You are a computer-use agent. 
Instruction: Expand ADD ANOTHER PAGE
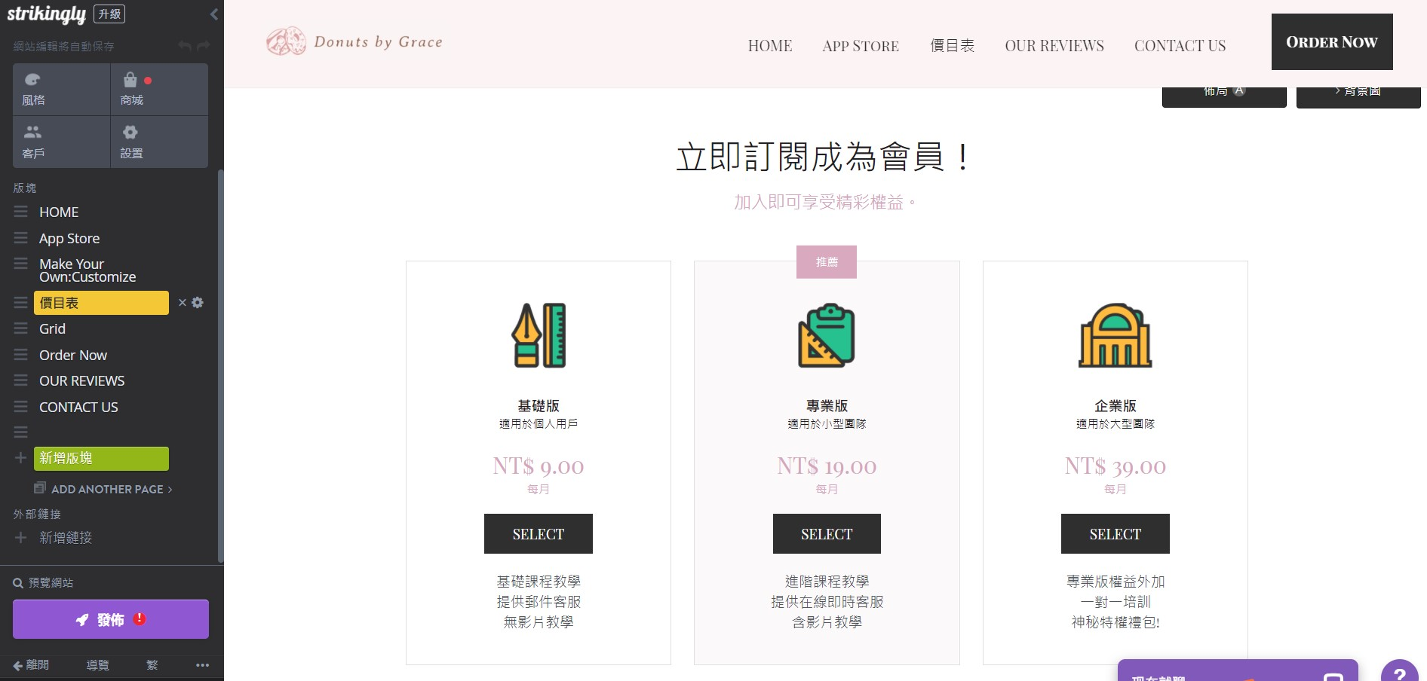tap(103, 489)
